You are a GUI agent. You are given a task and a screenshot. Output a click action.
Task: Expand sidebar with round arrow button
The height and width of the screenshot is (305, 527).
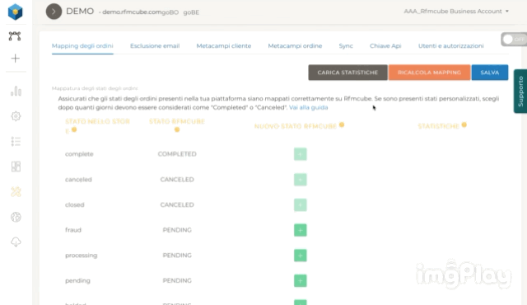coord(54,12)
